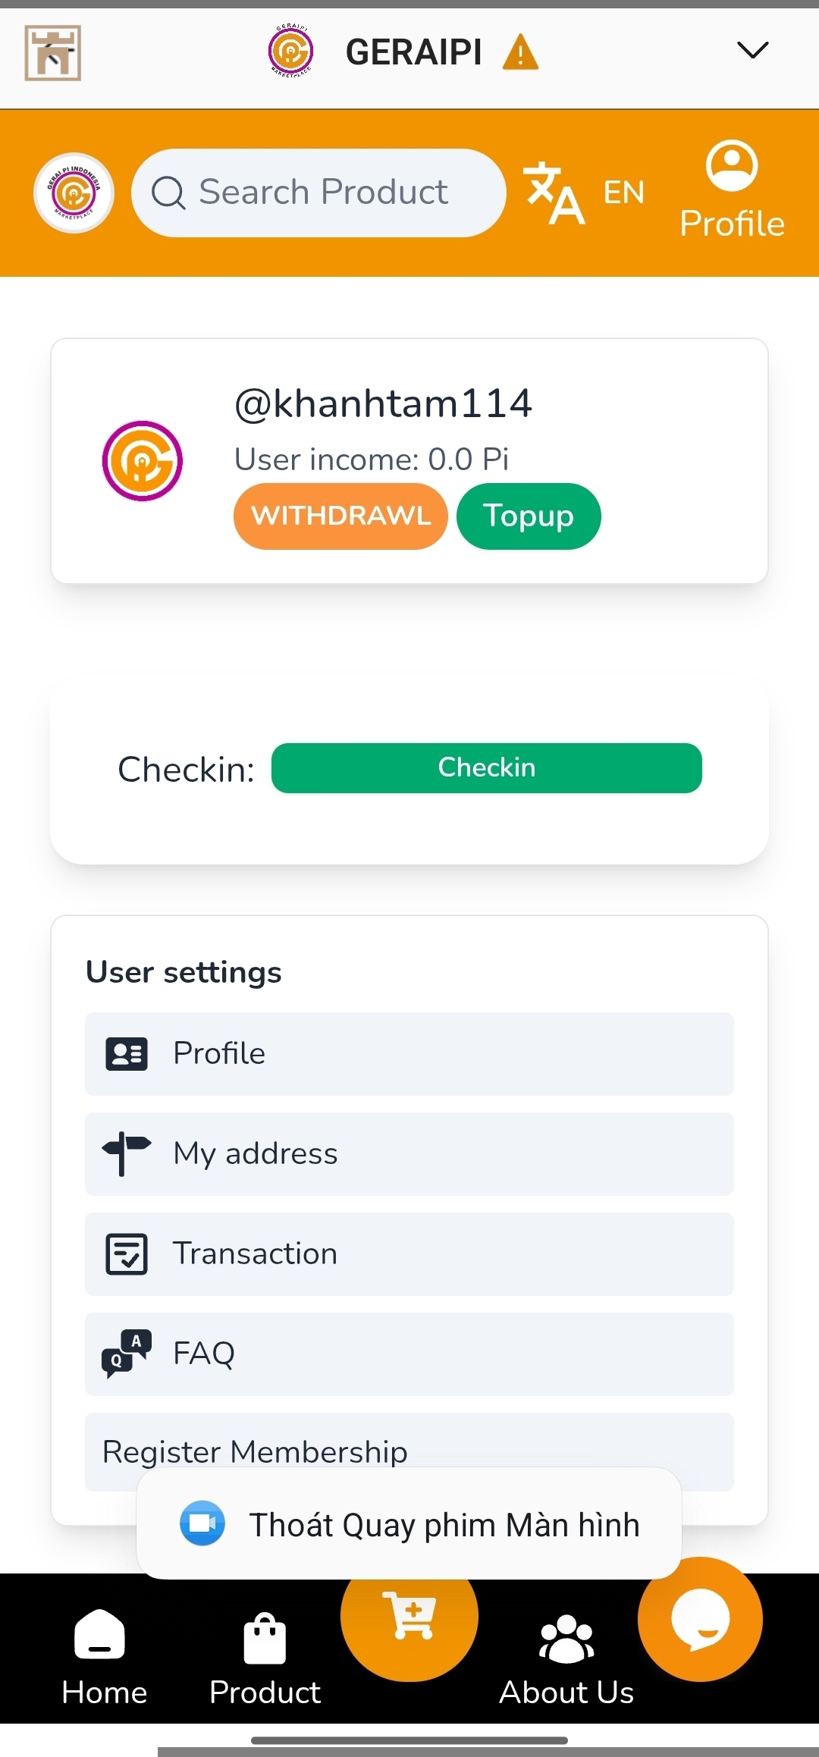This screenshot has height=1757, width=819.
Task: Tap the Pi browser home icon
Action: click(x=52, y=52)
